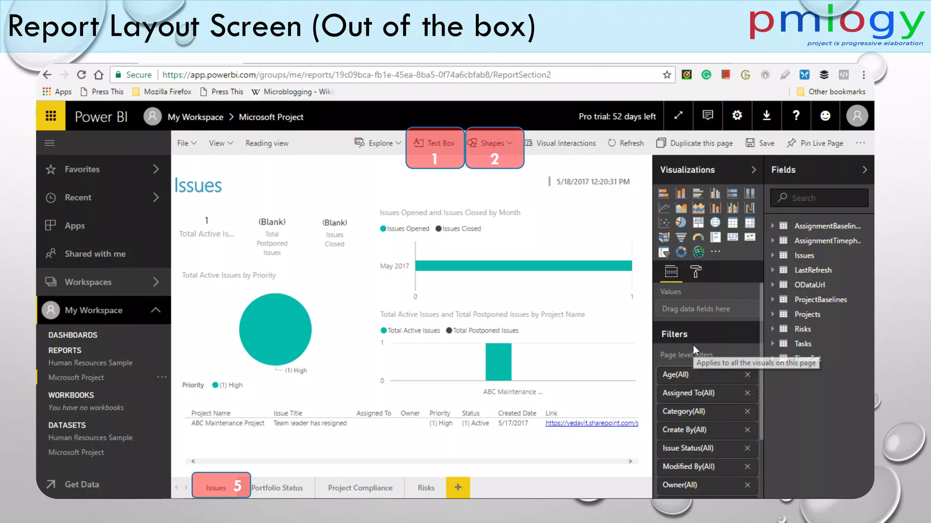Collapse the navigation pane hamburger icon
The height and width of the screenshot is (523, 931).
coord(50,143)
